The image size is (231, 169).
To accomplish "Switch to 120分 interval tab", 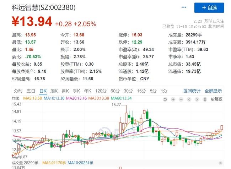I will 101,91.
